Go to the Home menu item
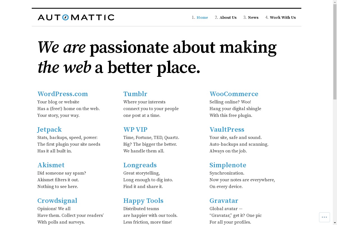The image size is (337, 225). [x=202, y=17]
